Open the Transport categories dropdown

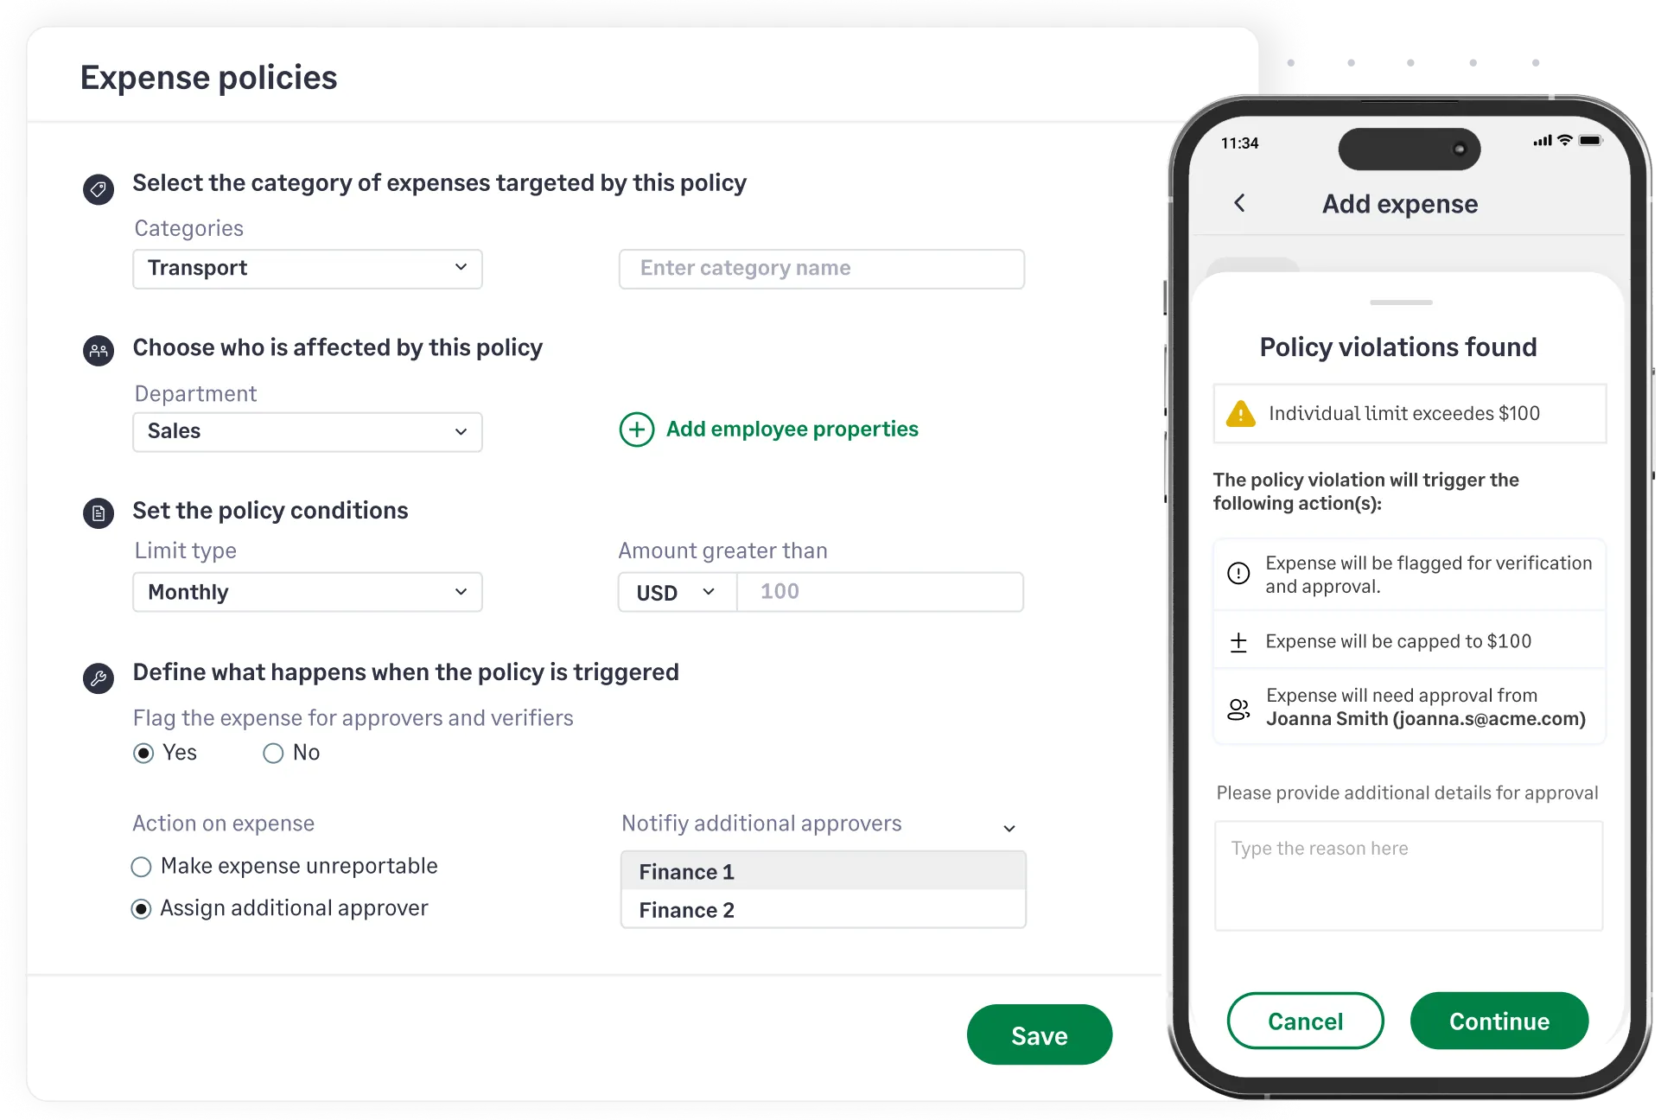click(307, 269)
